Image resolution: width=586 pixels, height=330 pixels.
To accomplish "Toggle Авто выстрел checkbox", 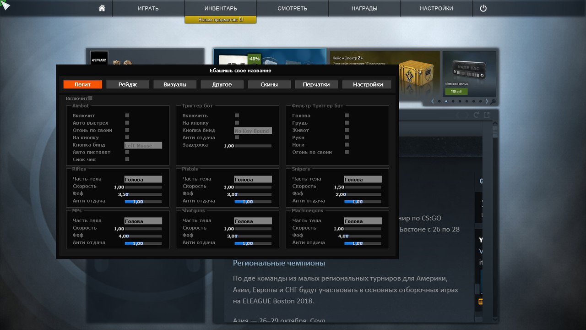I will 127,123.
